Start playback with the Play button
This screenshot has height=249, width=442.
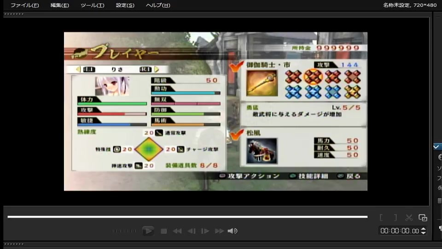click(148, 231)
